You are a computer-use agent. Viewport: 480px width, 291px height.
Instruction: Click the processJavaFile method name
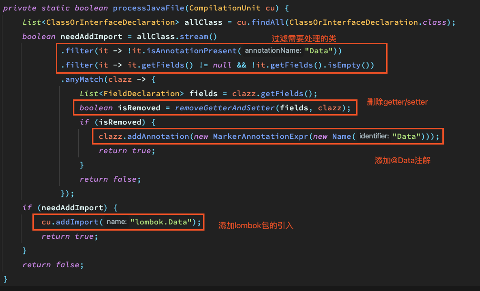point(148,8)
